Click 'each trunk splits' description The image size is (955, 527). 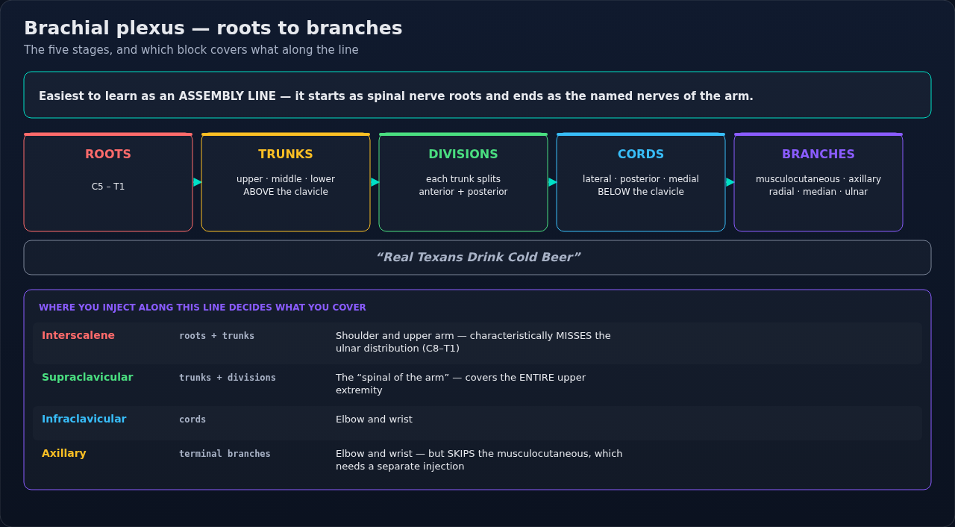463,179
